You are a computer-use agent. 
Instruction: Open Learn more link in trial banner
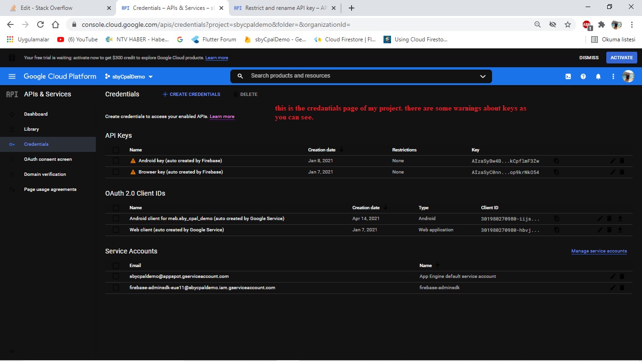(x=217, y=58)
